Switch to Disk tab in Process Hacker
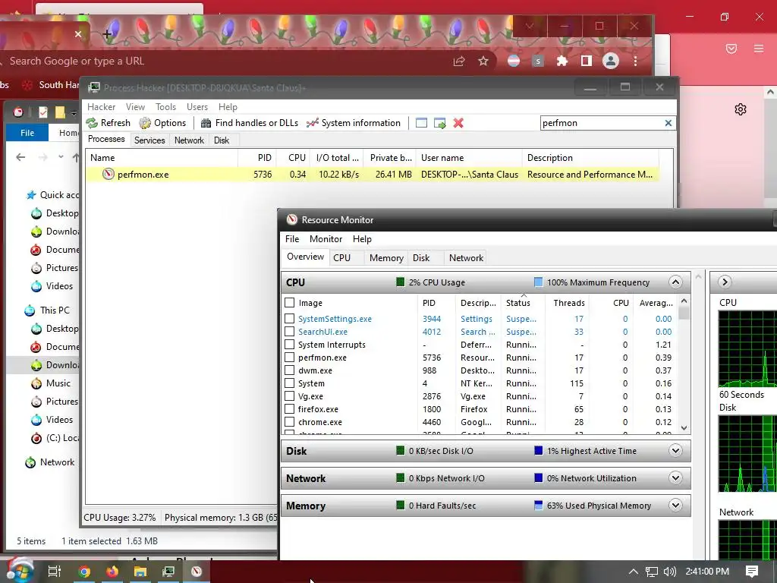This screenshot has height=583, width=777. pos(222,140)
